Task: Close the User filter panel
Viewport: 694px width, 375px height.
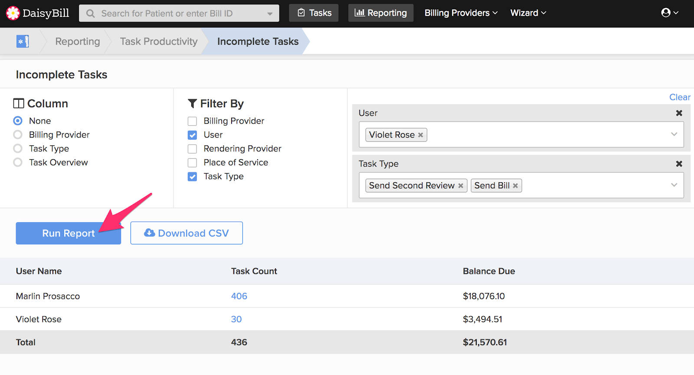Action: point(679,113)
